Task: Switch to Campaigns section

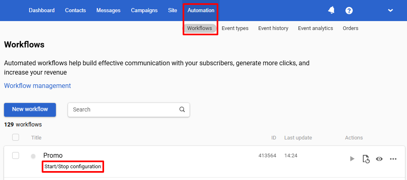Action: pos(144,11)
